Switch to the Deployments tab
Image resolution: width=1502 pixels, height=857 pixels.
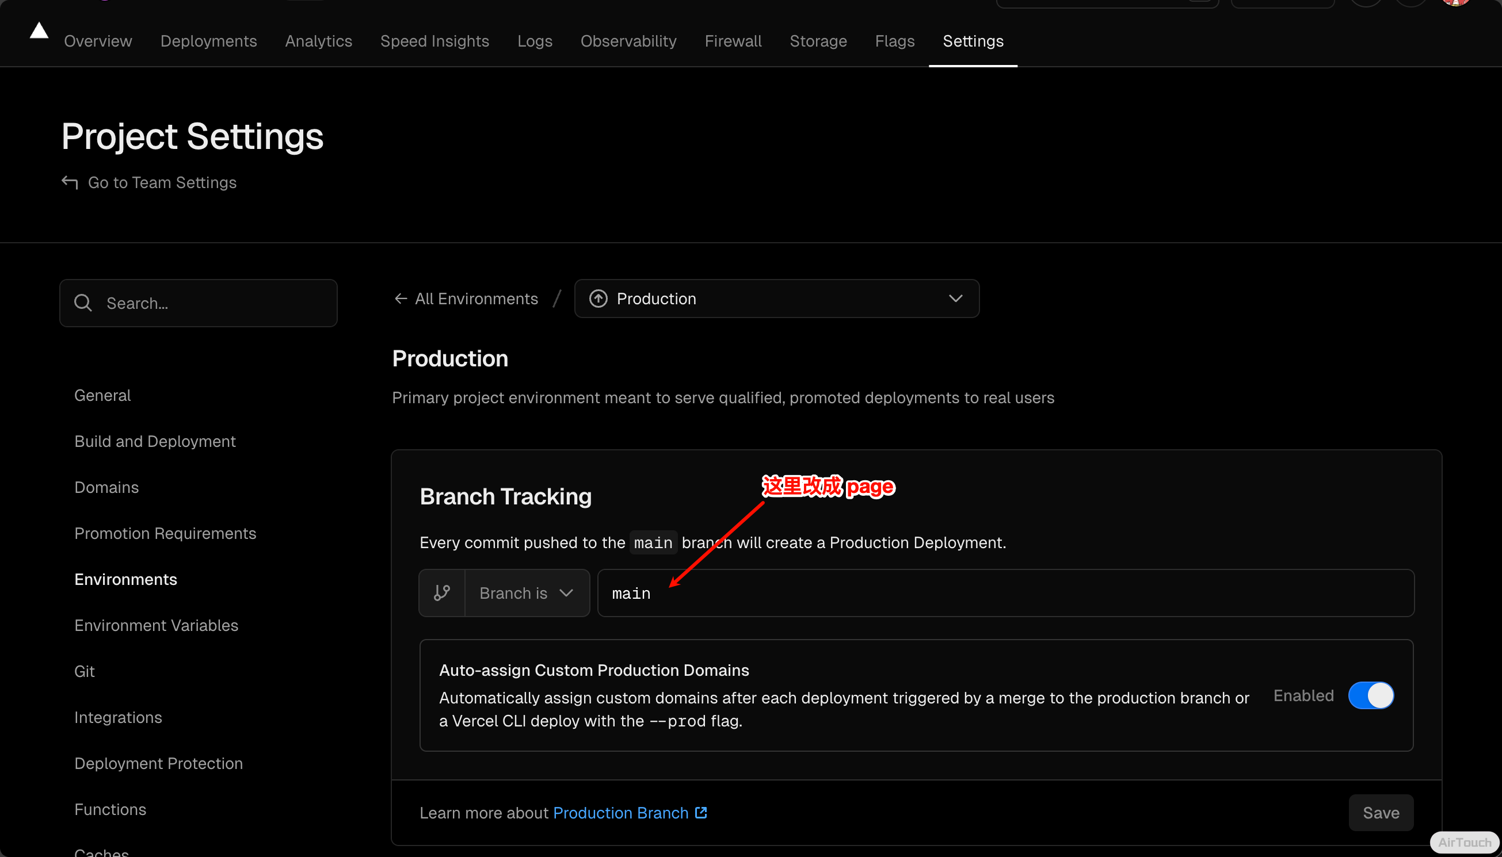(208, 41)
